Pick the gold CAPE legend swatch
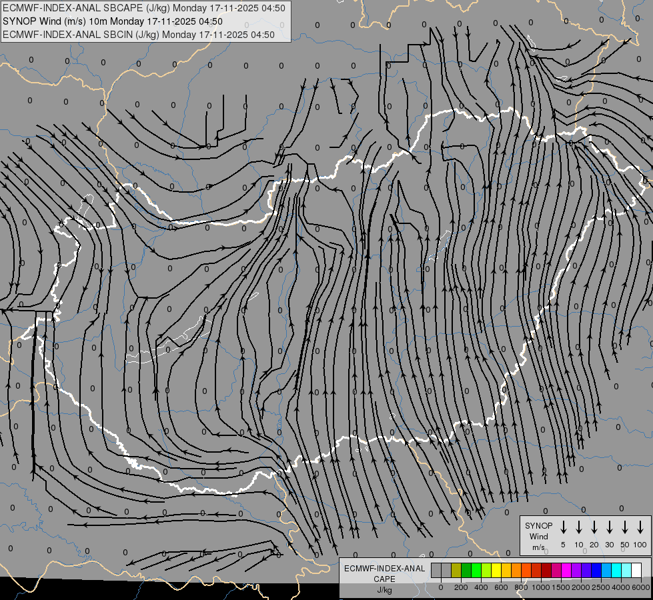Screen dimensions: 653x600 506,570
